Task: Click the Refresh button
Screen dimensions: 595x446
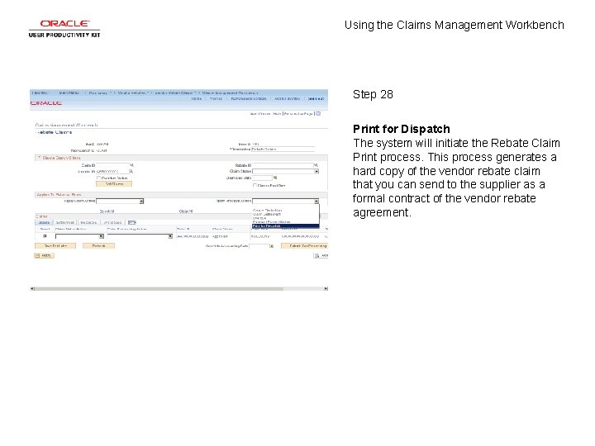Action: (x=98, y=246)
